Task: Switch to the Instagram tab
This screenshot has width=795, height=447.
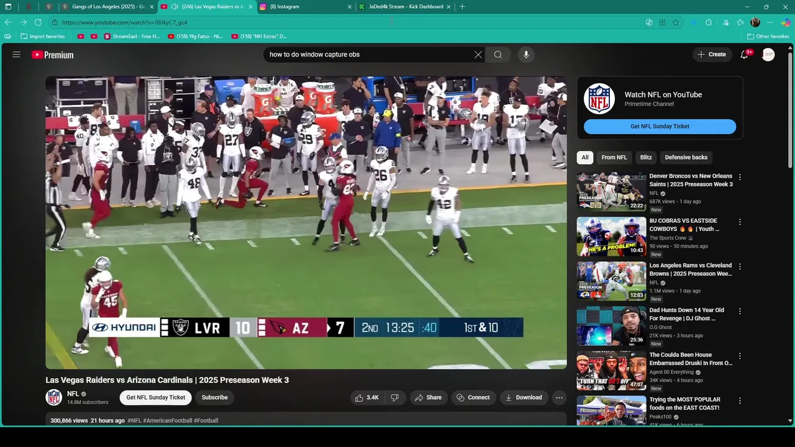Action: pyautogui.click(x=306, y=7)
